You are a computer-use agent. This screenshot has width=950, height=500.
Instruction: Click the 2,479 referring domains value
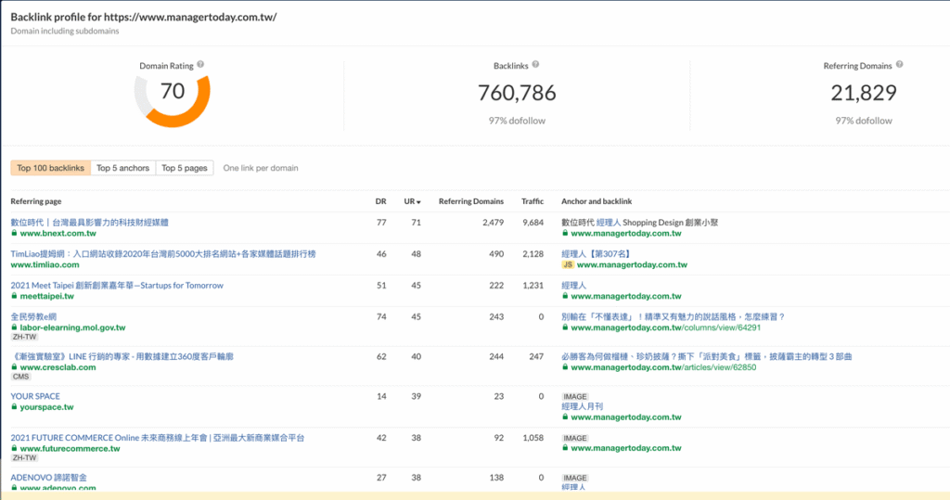[494, 223]
